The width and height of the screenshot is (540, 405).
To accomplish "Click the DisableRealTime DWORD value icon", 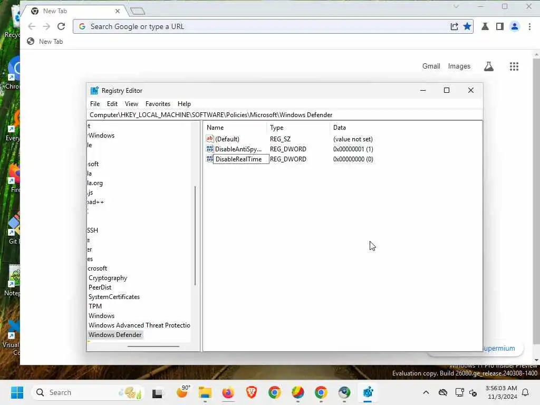I will (210, 159).
